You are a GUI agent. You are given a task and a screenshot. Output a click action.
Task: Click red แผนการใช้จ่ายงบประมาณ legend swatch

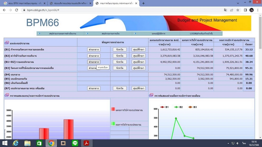pos(113,109)
